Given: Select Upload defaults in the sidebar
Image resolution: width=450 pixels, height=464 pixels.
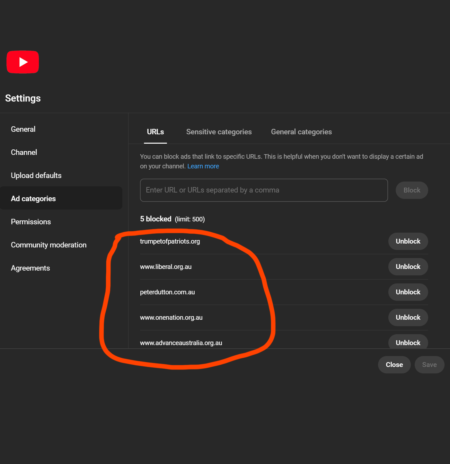Looking at the screenshot, I should click(36, 175).
